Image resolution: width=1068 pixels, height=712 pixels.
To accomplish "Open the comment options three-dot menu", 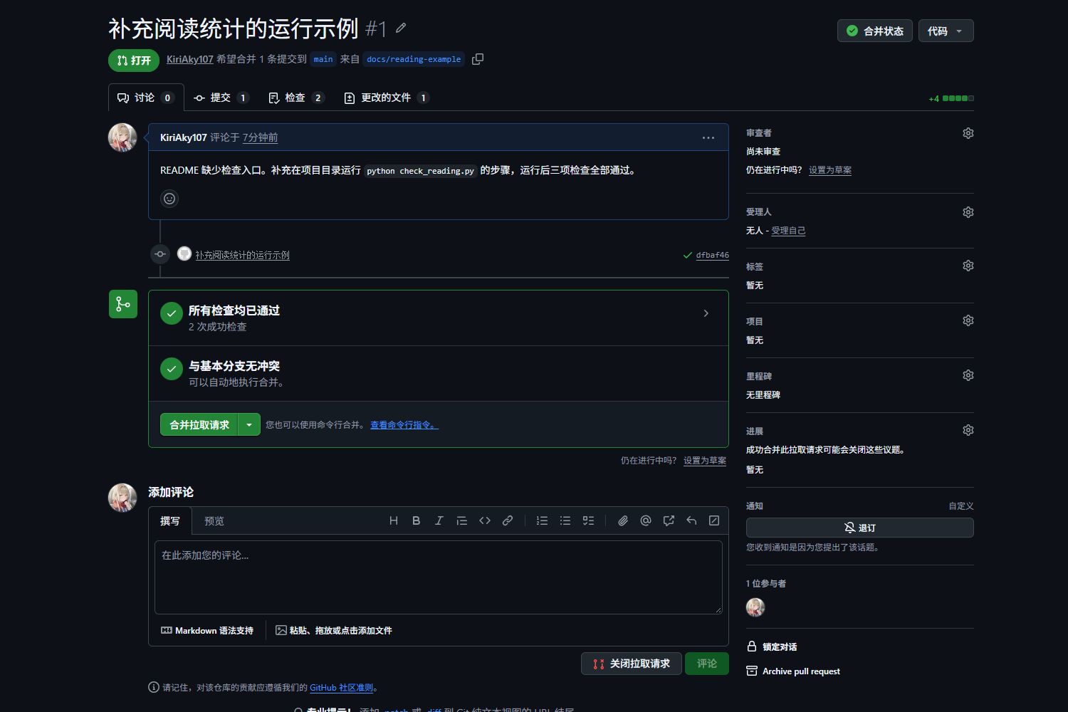I will point(708,137).
